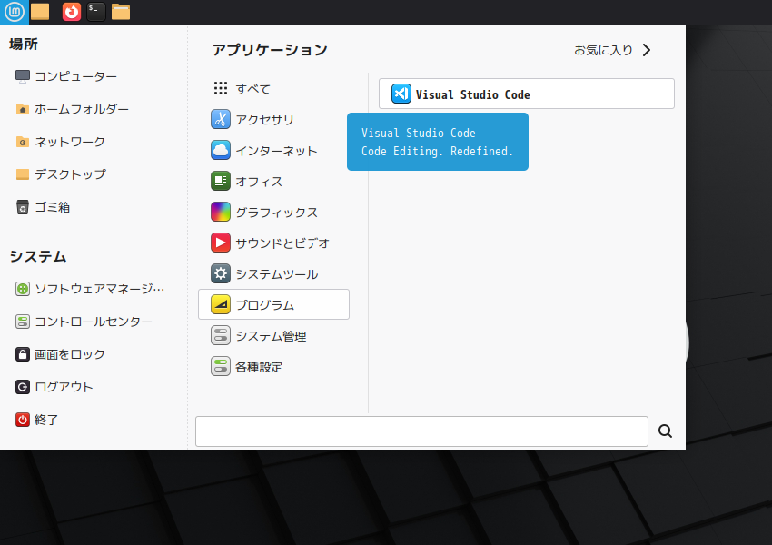Launch ソフトウェアマネージャー

point(90,289)
